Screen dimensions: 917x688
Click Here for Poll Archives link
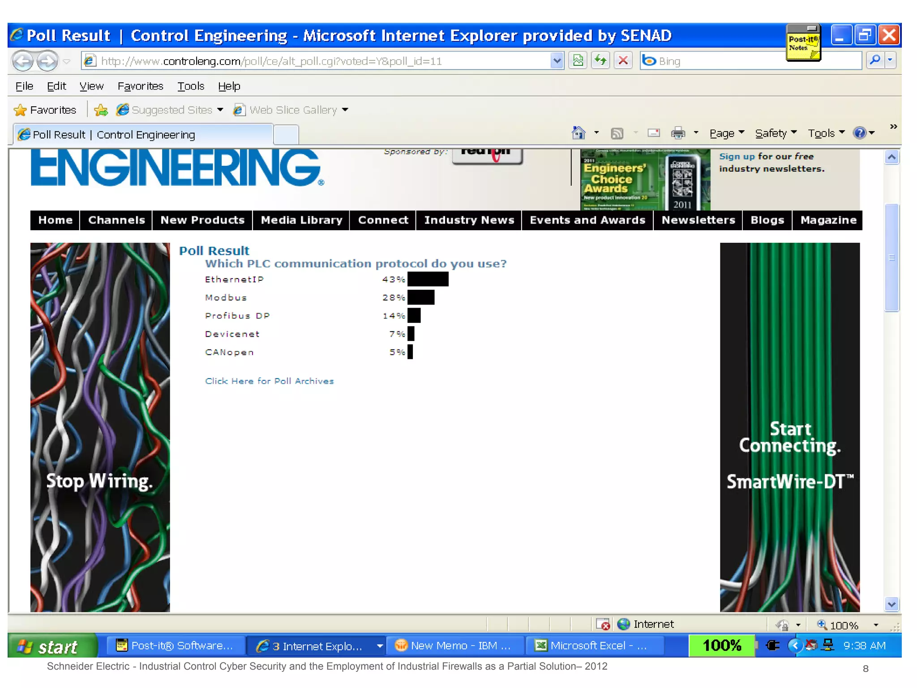click(x=269, y=381)
